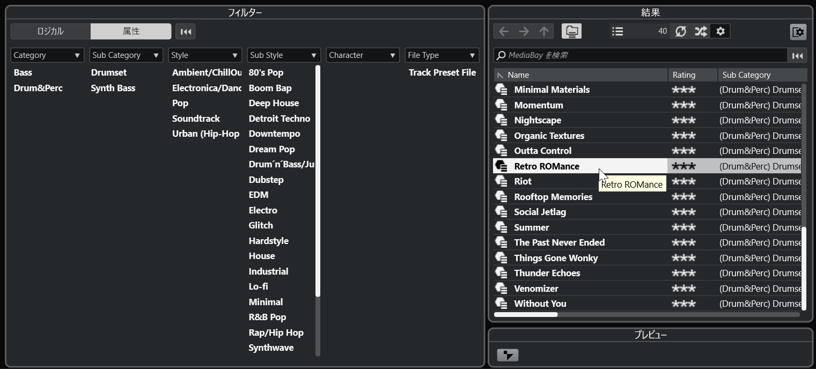The image size is (816, 369).
Task: Sort results by Rating column
Action: tap(693, 75)
